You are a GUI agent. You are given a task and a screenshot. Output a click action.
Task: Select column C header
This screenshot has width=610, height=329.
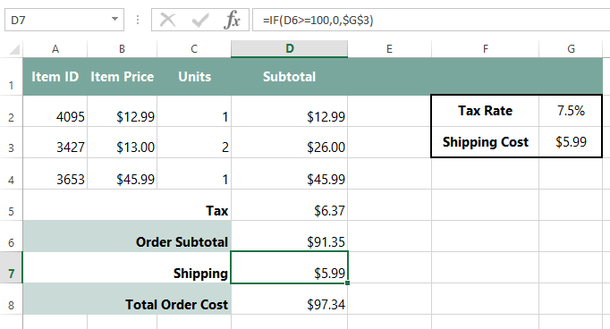pyautogui.click(x=194, y=49)
